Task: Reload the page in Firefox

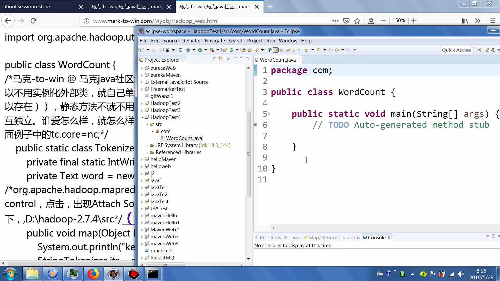Action: (x=33, y=21)
